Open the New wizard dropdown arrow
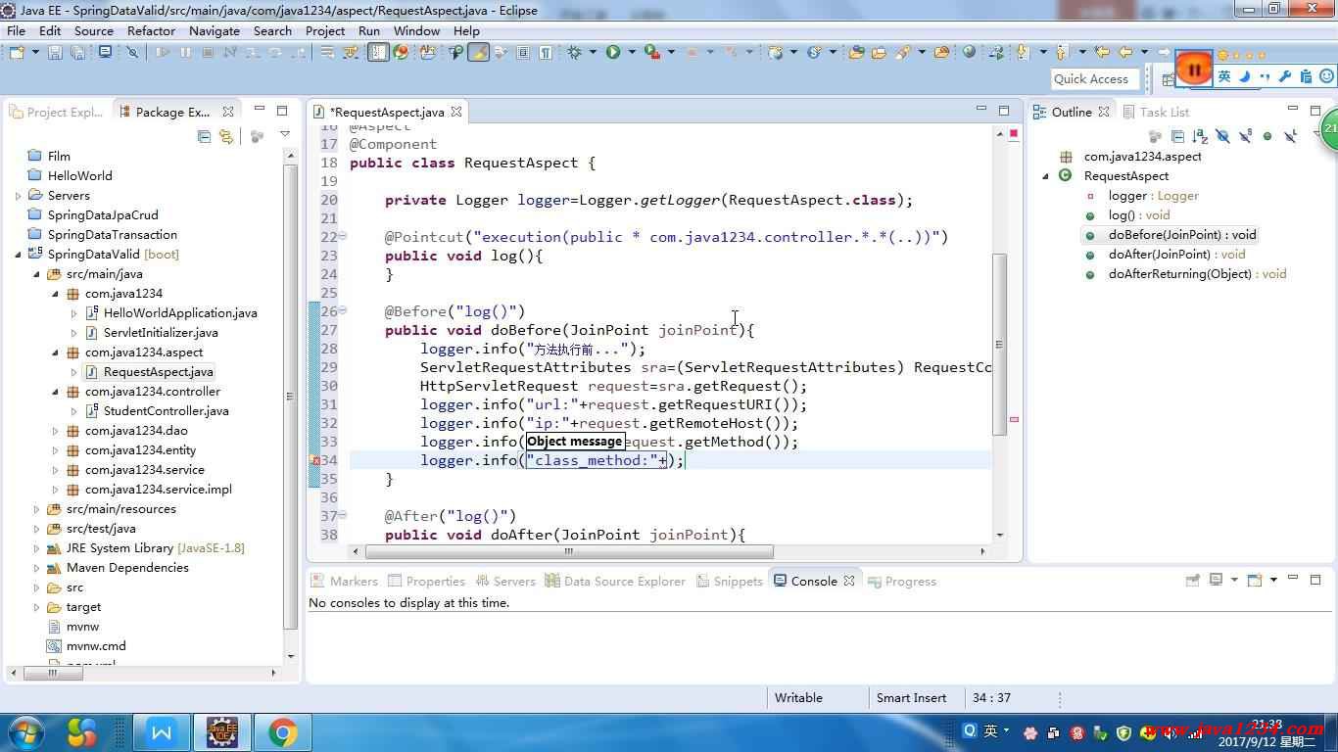This screenshot has height=752, width=1338. 35,52
